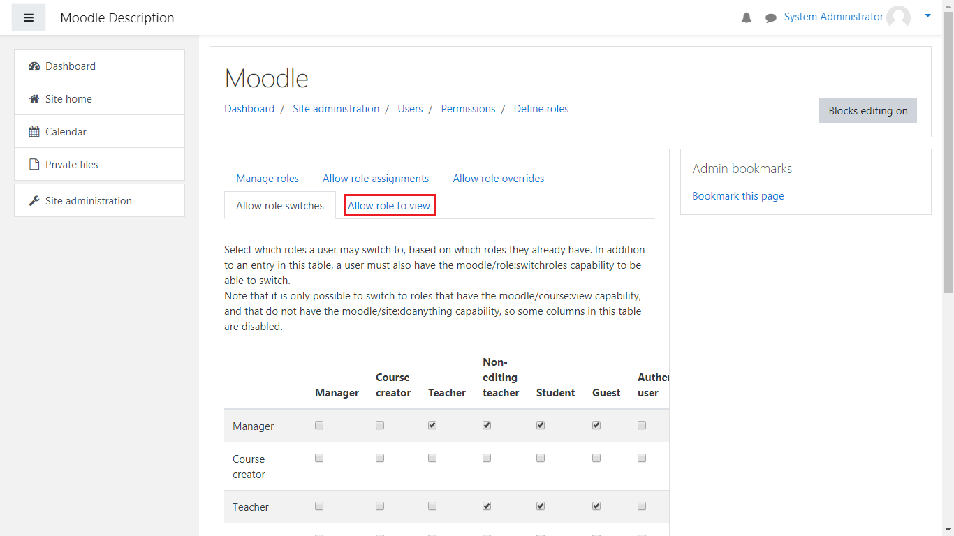Open the Manage roles tab
954x536 pixels.
pyautogui.click(x=267, y=179)
